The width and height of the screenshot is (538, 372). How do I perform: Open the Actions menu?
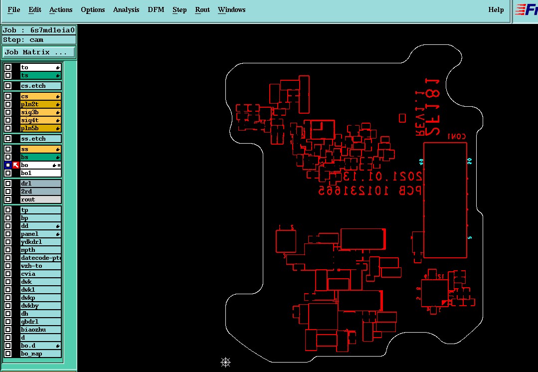pyautogui.click(x=61, y=9)
